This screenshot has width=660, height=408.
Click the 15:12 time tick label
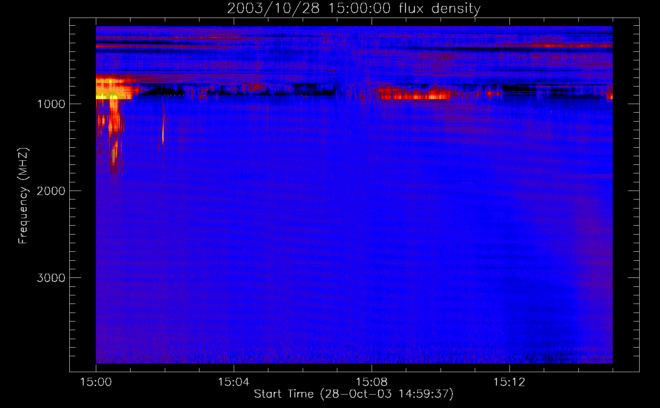pos(509,382)
